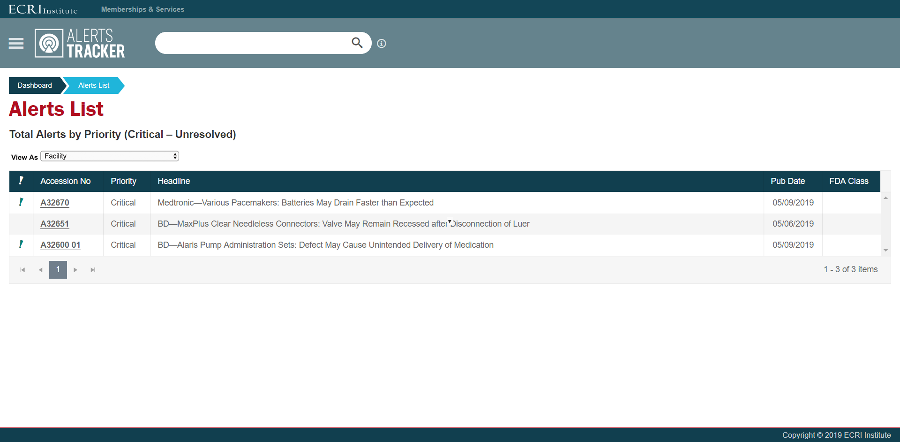Go to last page of results
900x442 pixels.
tap(93, 270)
